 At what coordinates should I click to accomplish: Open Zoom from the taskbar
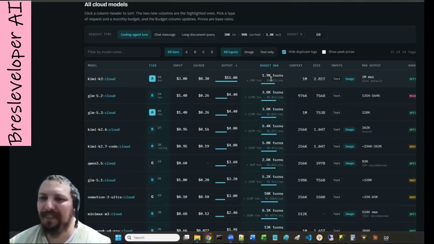(231, 238)
